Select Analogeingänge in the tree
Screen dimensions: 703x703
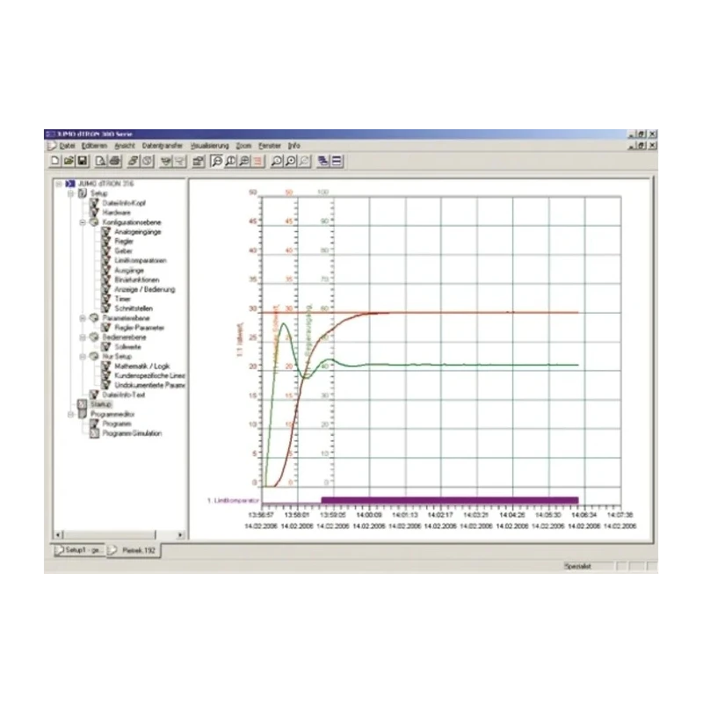pyautogui.click(x=138, y=232)
